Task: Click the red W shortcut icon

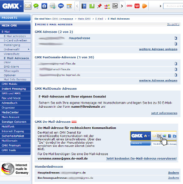Action: coord(137,6)
